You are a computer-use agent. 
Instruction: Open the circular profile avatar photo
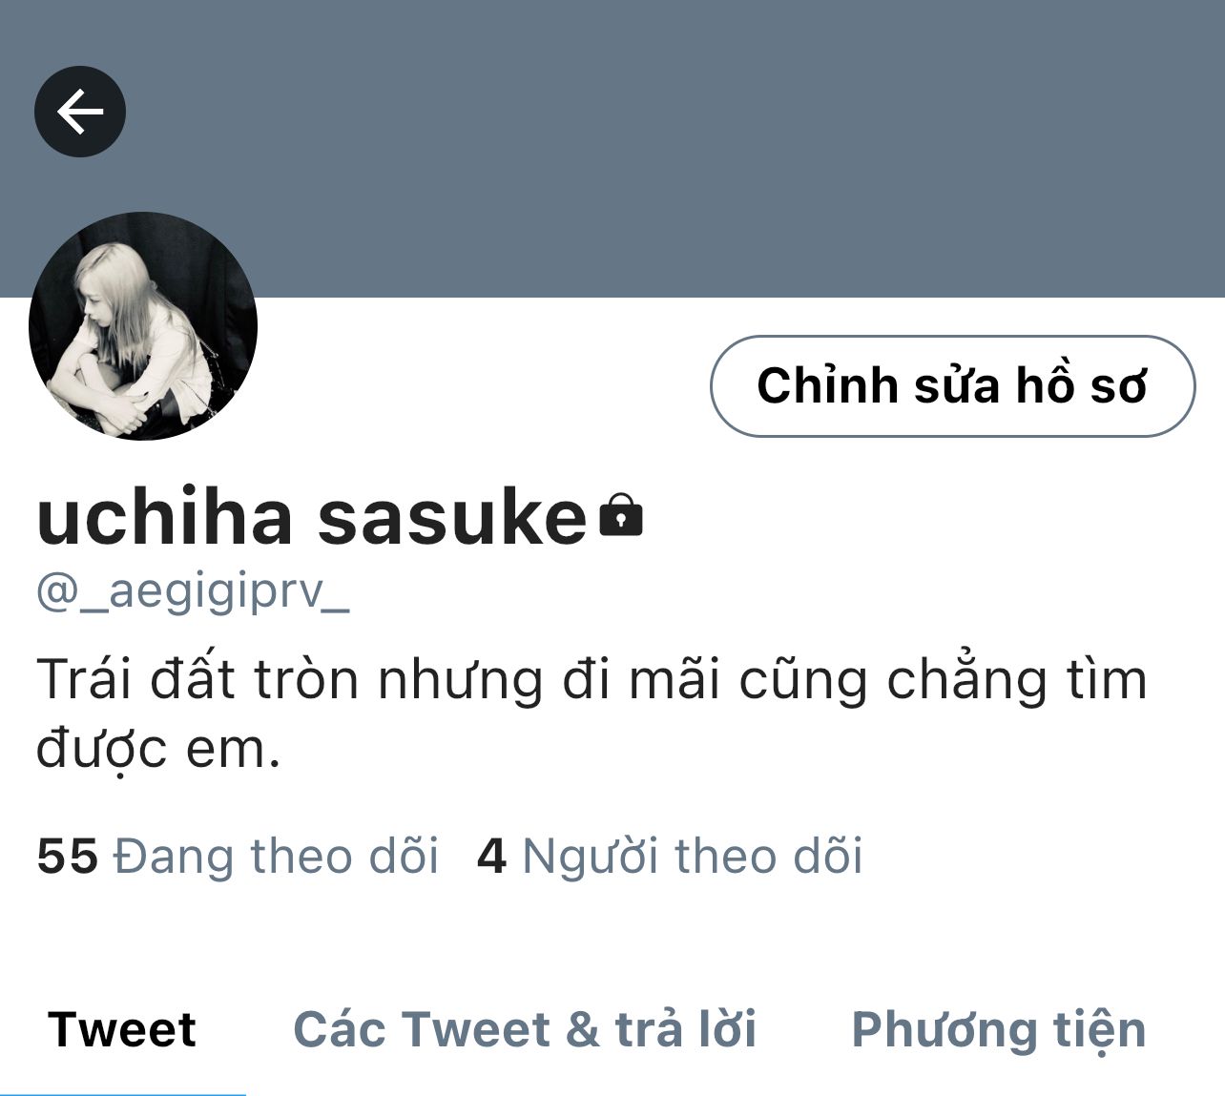[x=143, y=326]
